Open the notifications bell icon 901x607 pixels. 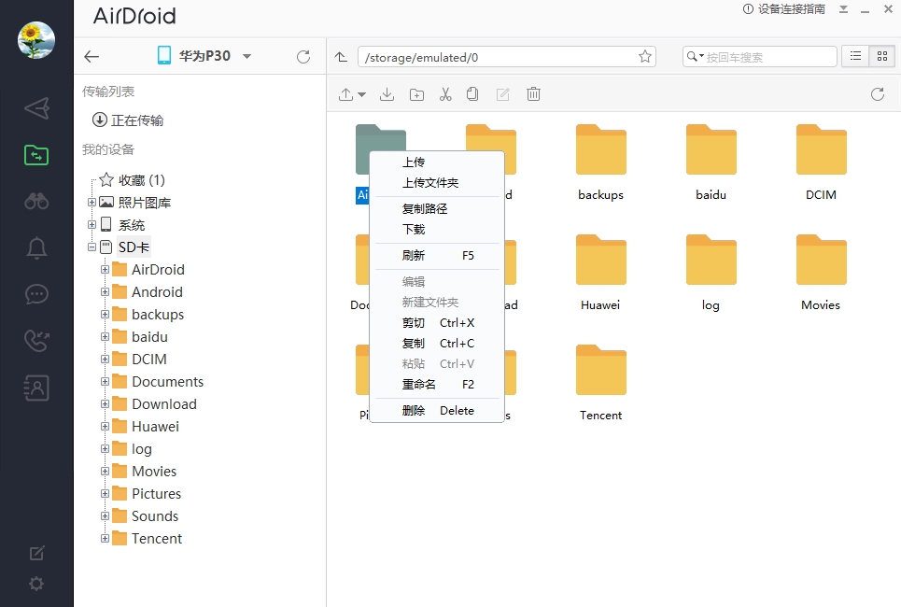[36, 247]
